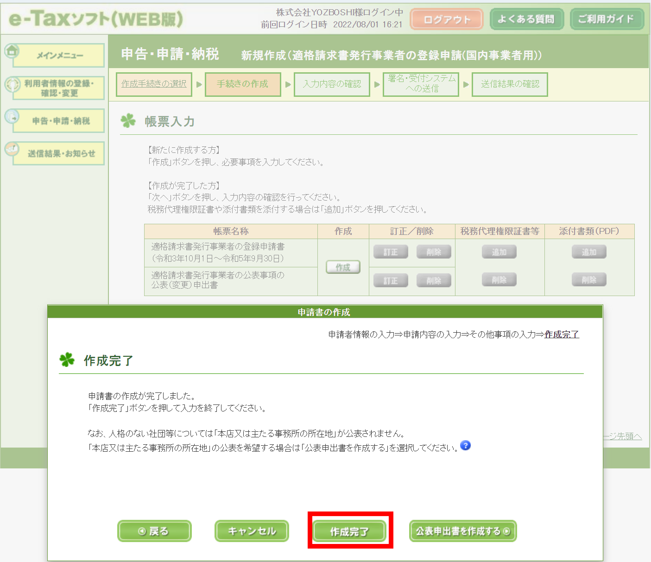The width and height of the screenshot is (651, 562).
Task: Open 送信結果・お知らせ sidebar menu
Action: (59, 153)
